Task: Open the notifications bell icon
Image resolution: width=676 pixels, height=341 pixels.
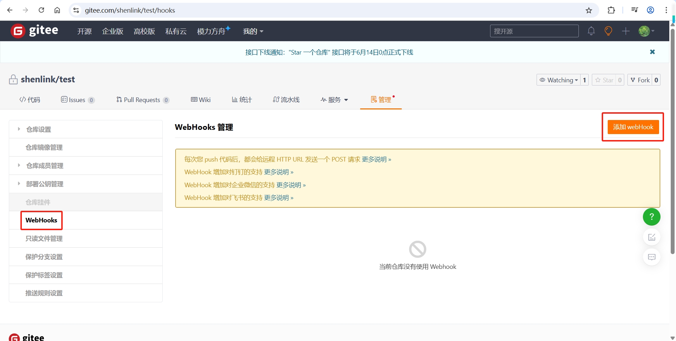Action: point(591,31)
